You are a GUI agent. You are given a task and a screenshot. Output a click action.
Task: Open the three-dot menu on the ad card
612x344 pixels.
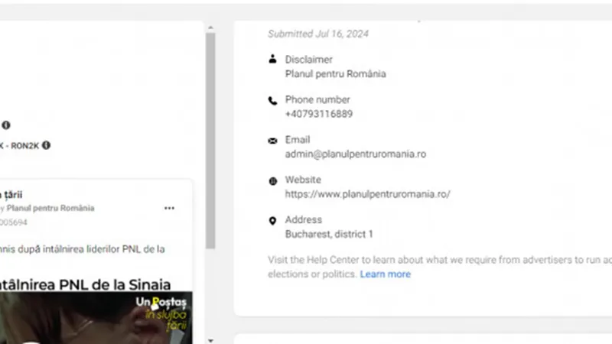point(169,208)
